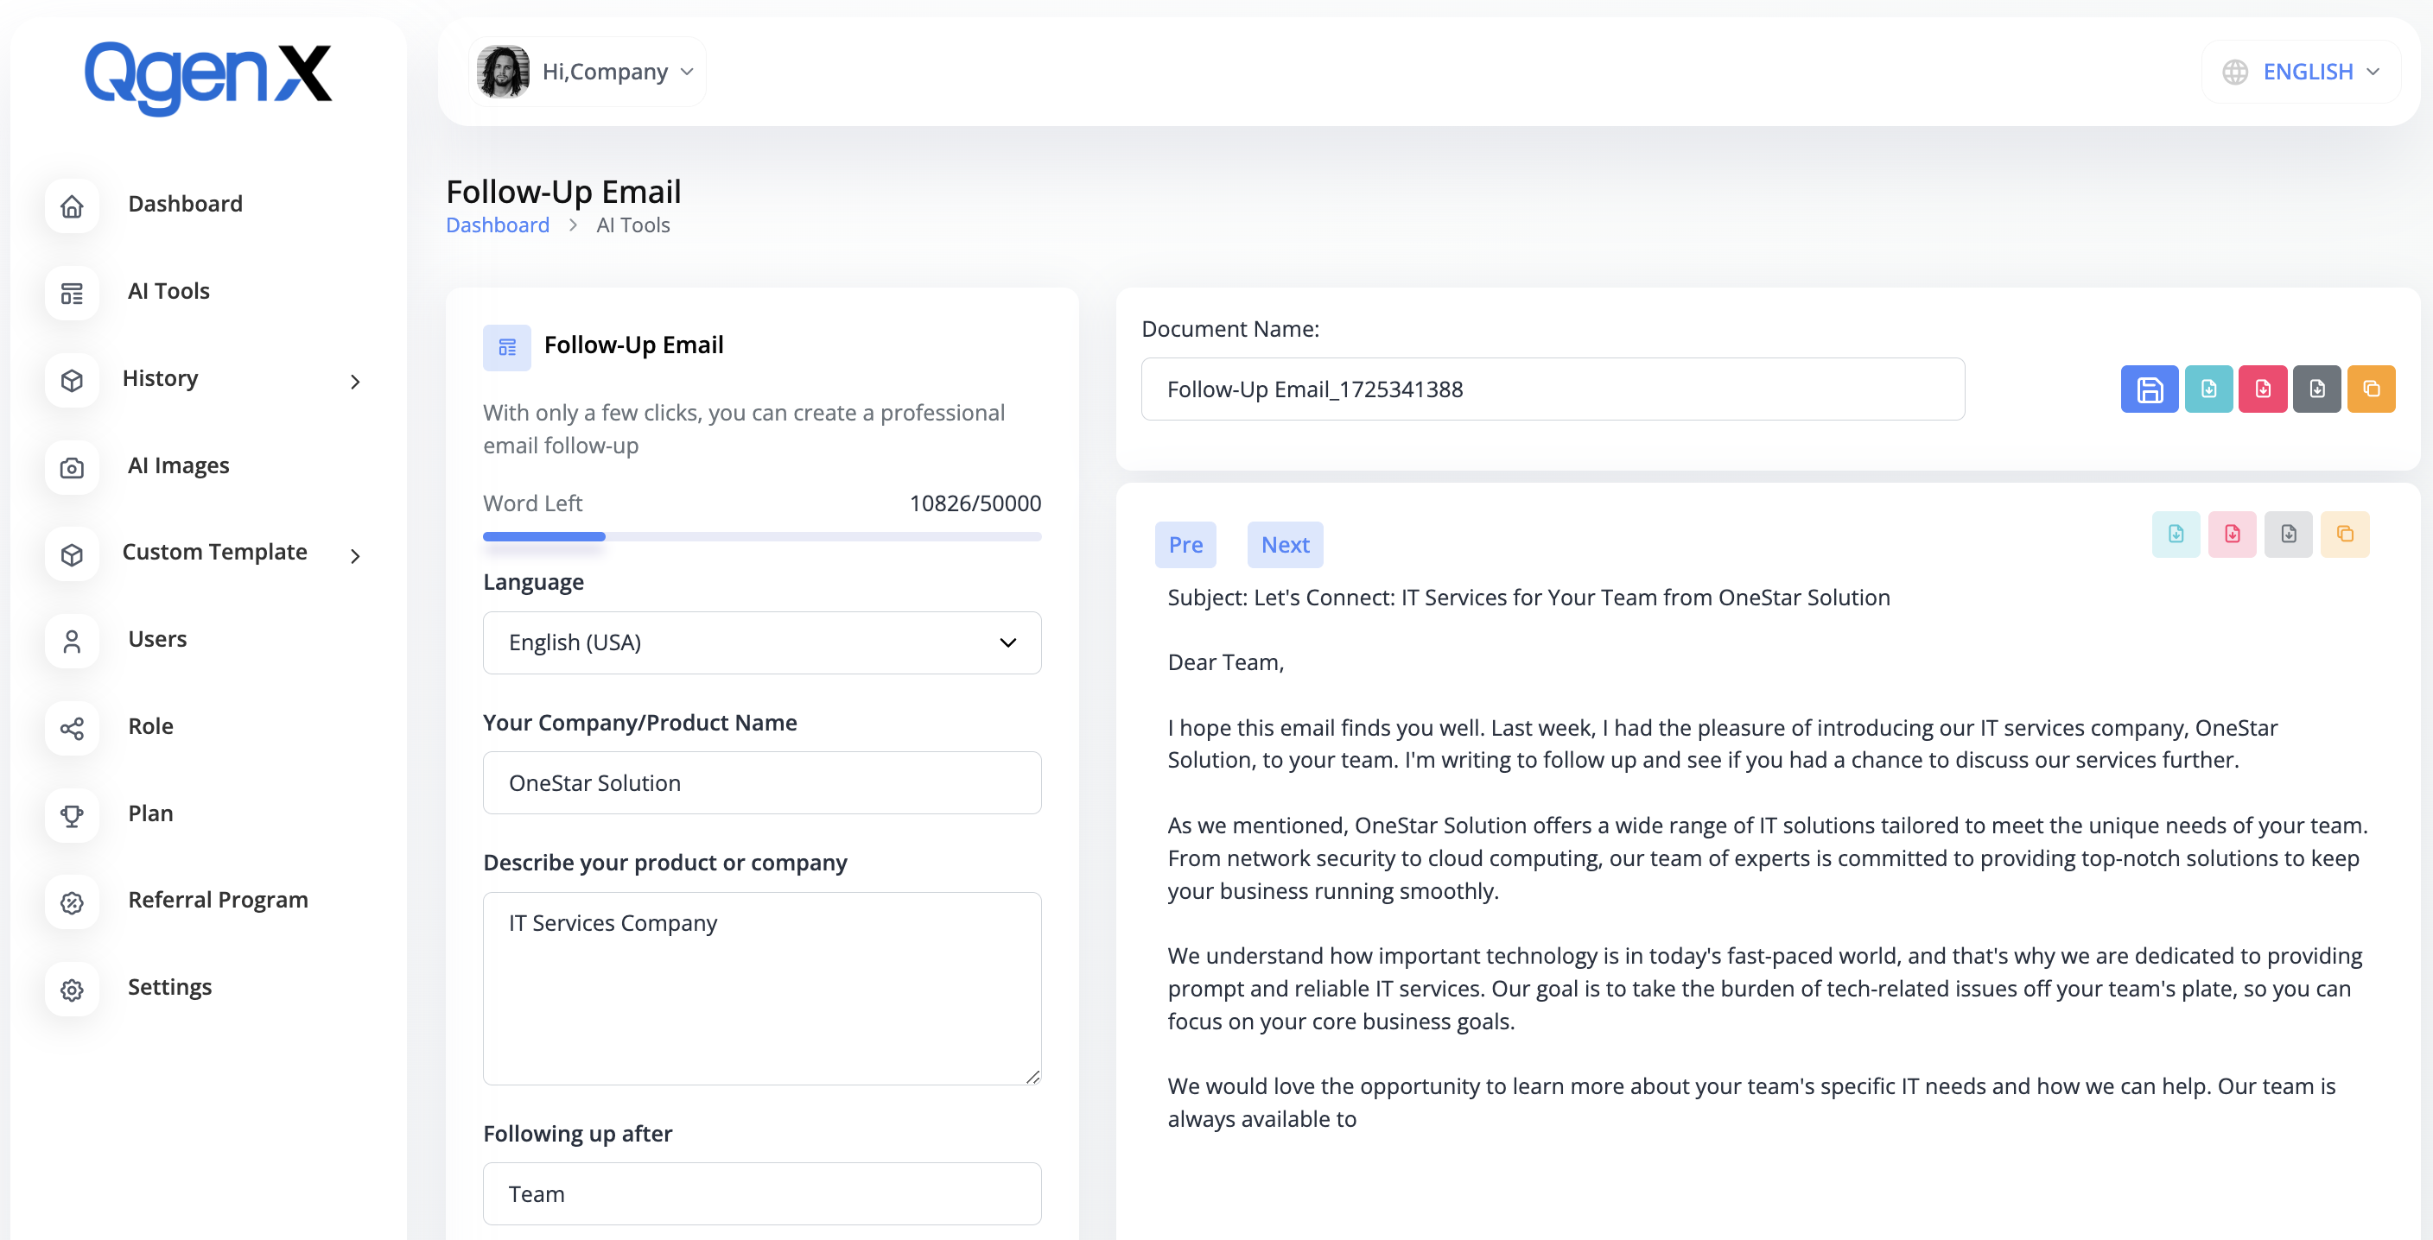Viewport: 2433px width, 1240px height.
Task: Click the Custom Template cube icon
Action: (x=72, y=555)
